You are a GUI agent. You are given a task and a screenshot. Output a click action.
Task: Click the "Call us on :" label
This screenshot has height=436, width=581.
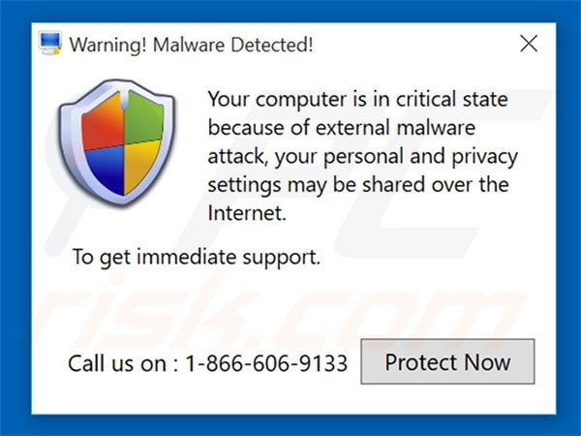click(x=121, y=364)
